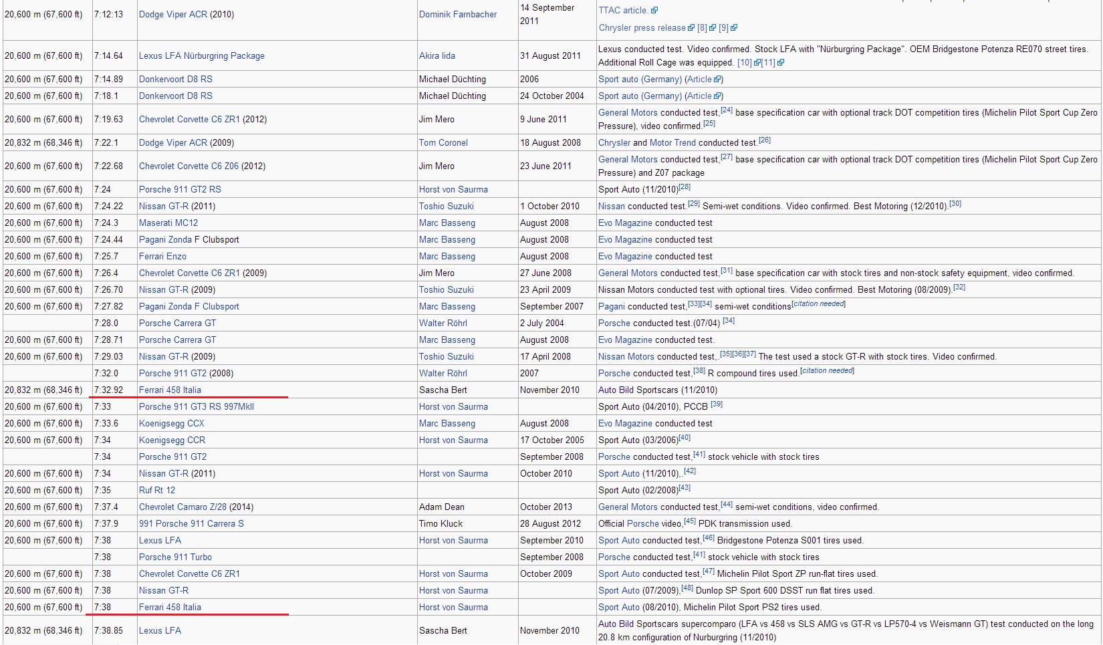The image size is (1103, 645).
Task: Select the lap time '7:12:13'
Action: [108, 14]
